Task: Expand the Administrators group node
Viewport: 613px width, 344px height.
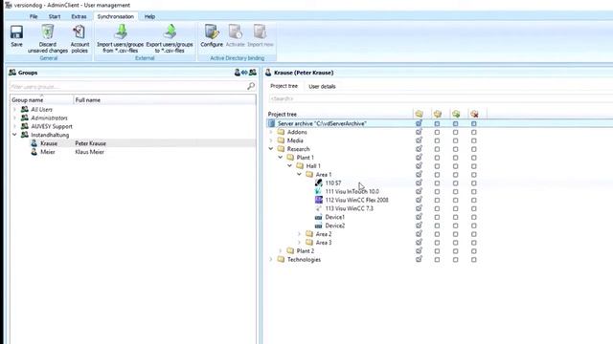Action: pyautogui.click(x=15, y=118)
